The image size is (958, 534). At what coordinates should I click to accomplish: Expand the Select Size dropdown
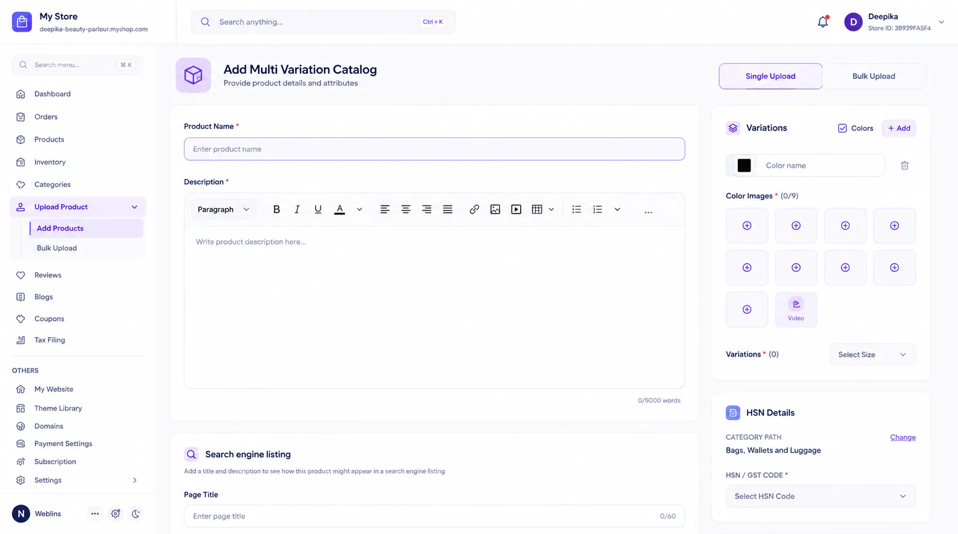pyautogui.click(x=872, y=354)
